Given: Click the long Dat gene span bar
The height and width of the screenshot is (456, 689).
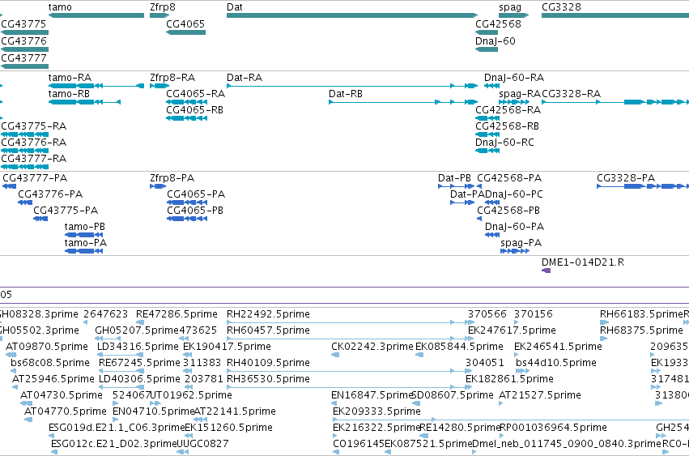Looking at the screenshot, I should (x=352, y=15).
